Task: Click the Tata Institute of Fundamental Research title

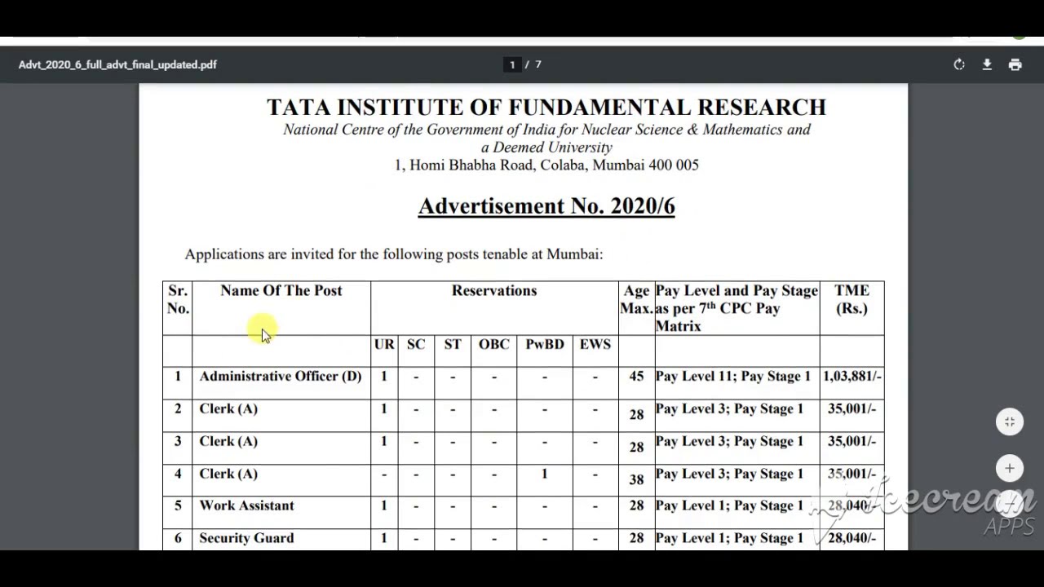Action: coord(546,107)
